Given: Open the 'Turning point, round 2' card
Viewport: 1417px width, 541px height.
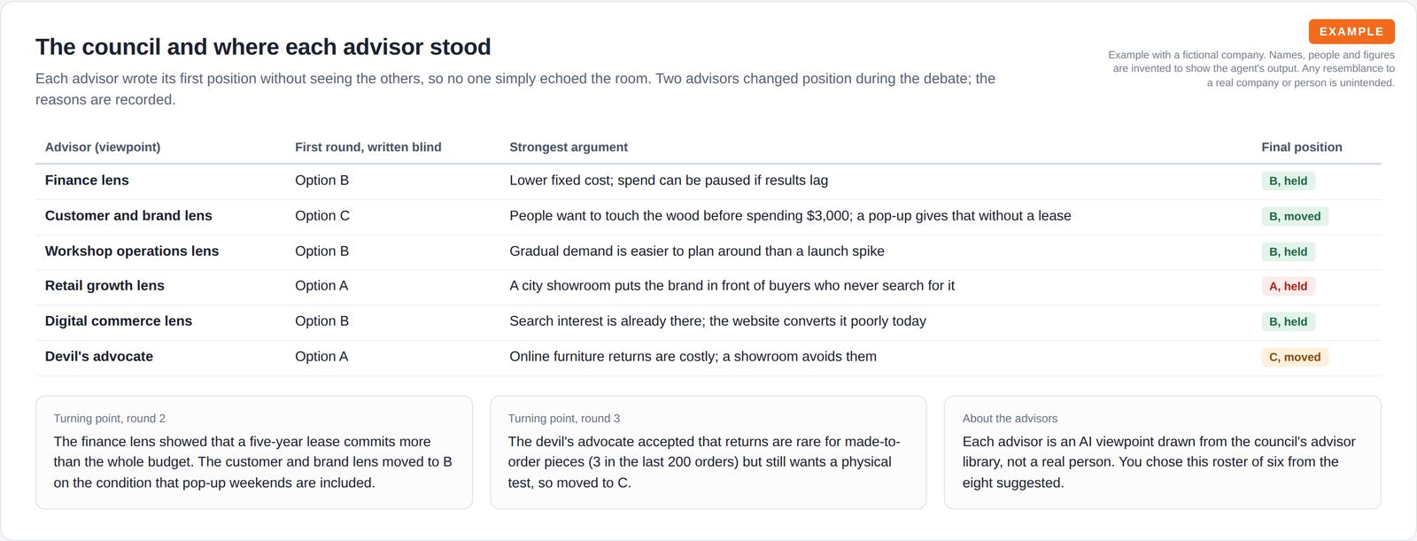Looking at the screenshot, I should tap(254, 452).
